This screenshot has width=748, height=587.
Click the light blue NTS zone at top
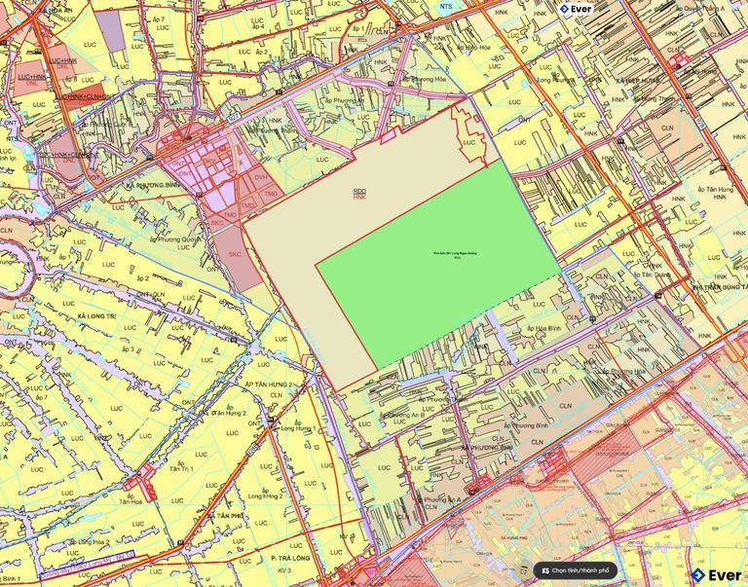tap(446, 6)
